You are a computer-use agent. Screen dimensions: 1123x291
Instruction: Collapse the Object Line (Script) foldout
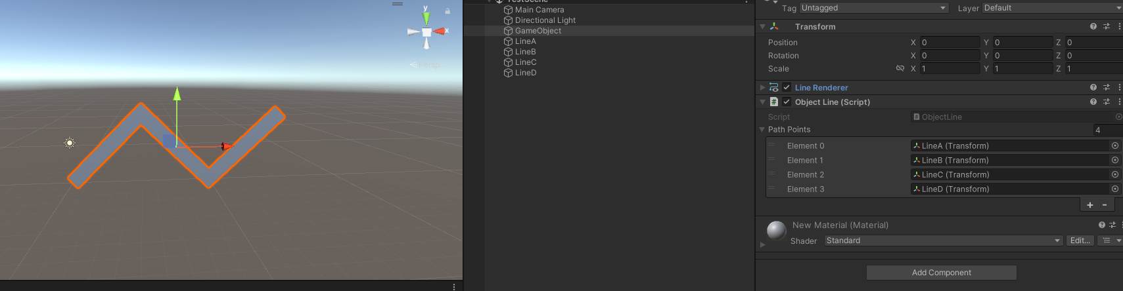click(x=762, y=102)
